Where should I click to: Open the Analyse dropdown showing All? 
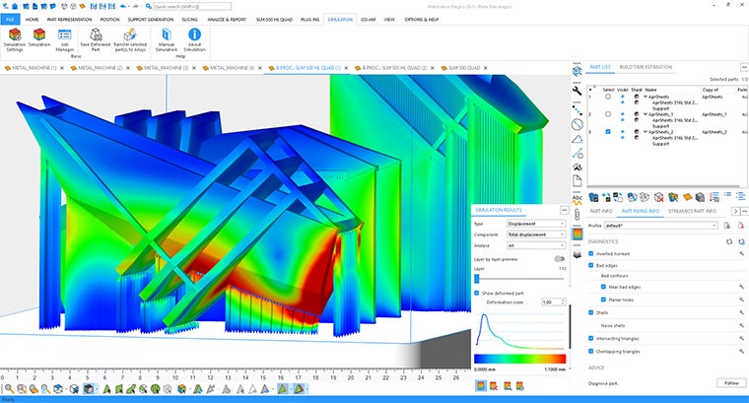(536, 245)
